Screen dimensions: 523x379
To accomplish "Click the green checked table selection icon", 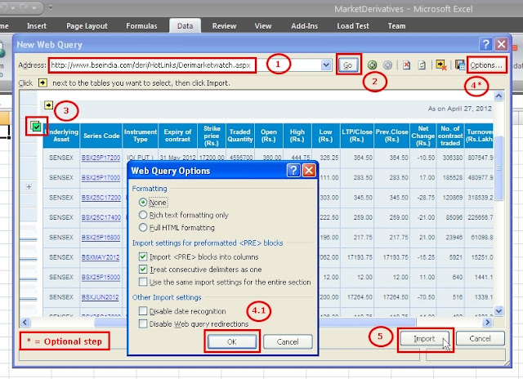I will [x=36, y=126].
